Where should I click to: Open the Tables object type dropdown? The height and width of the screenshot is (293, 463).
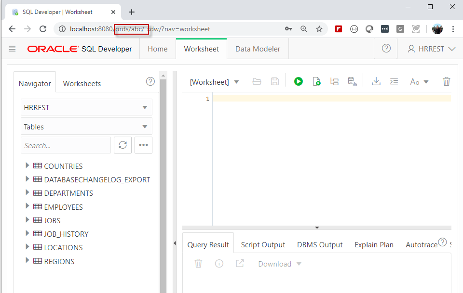click(x=86, y=127)
